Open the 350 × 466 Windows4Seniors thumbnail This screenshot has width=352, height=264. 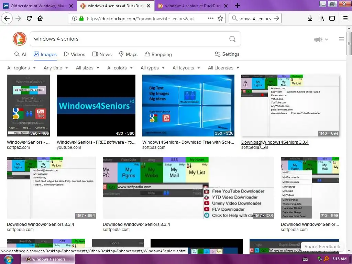point(28,106)
